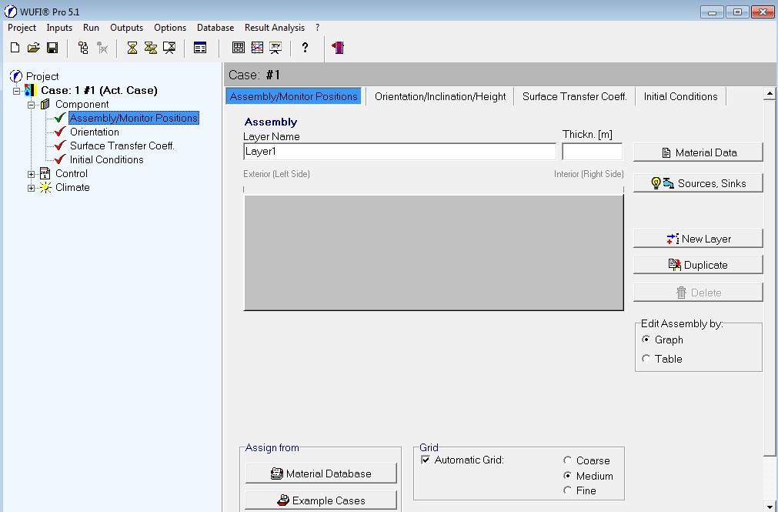The height and width of the screenshot is (512, 778).
Task: Click the Duplicate layer button
Action: [698, 265]
